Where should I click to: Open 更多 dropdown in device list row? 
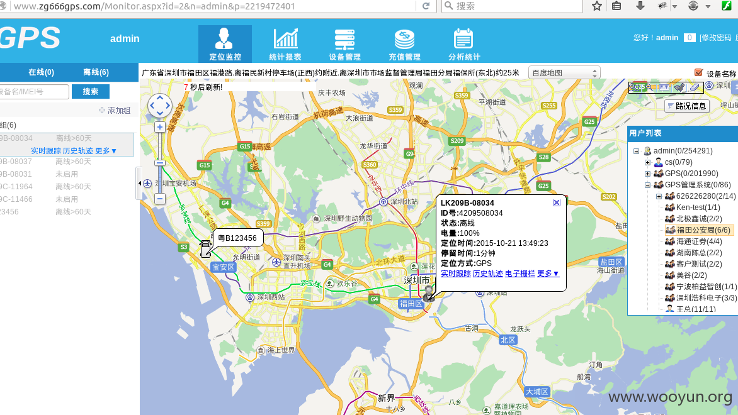click(x=105, y=150)
